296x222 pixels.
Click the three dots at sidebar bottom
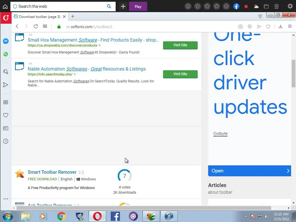tap(6, 199)
